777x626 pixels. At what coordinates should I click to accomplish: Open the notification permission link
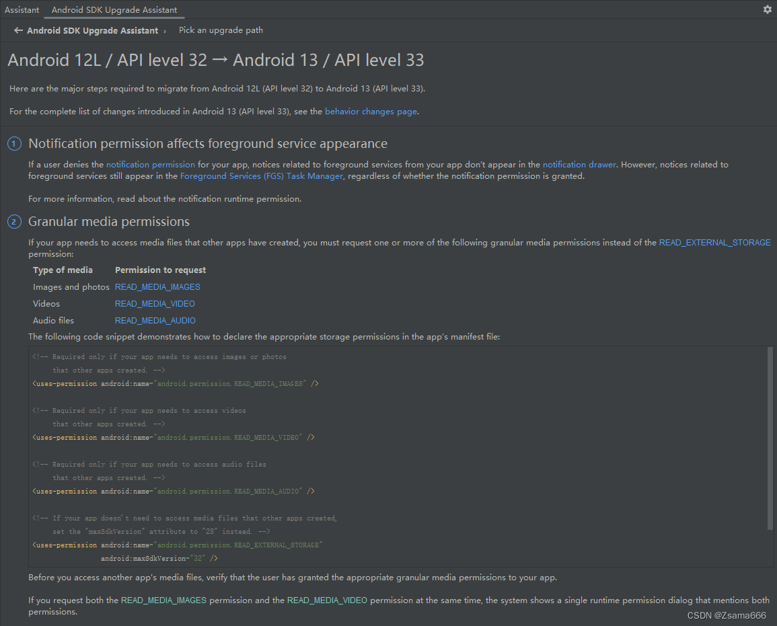[150, 164]
